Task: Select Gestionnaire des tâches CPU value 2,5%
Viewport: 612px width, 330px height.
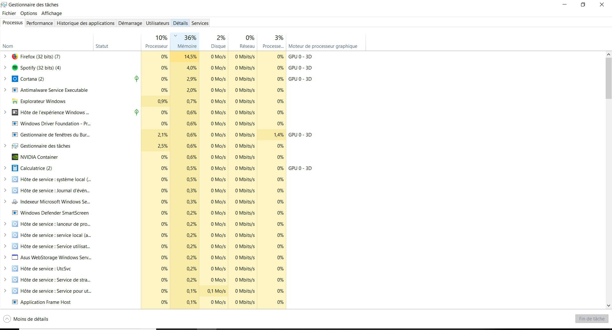Action: (x=163, y=146)
